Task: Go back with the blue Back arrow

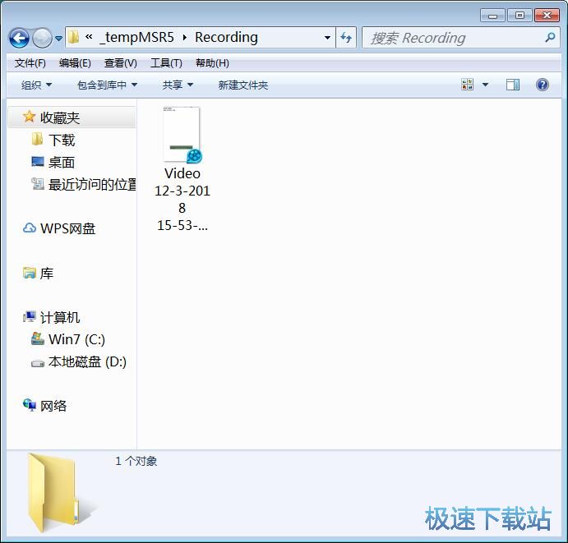Action: pyautogui.click(x=19, y=38)
